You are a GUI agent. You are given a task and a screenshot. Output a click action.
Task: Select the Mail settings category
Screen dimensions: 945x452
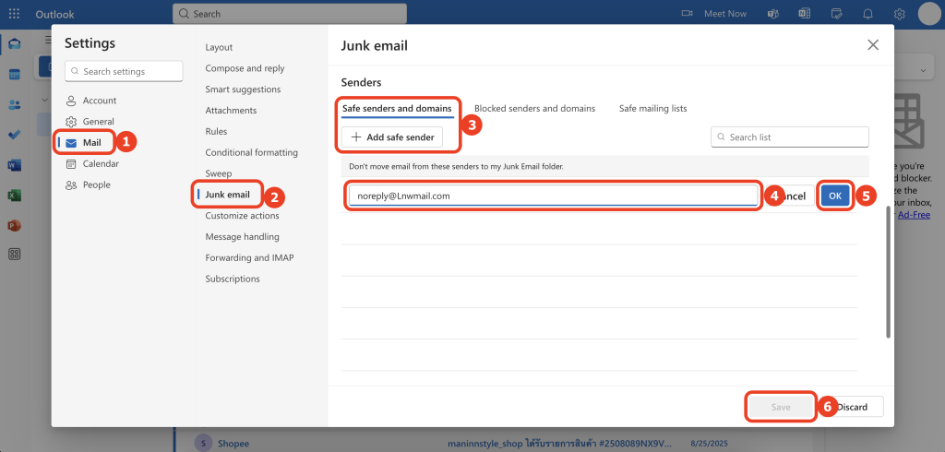(x=91, y=142)
